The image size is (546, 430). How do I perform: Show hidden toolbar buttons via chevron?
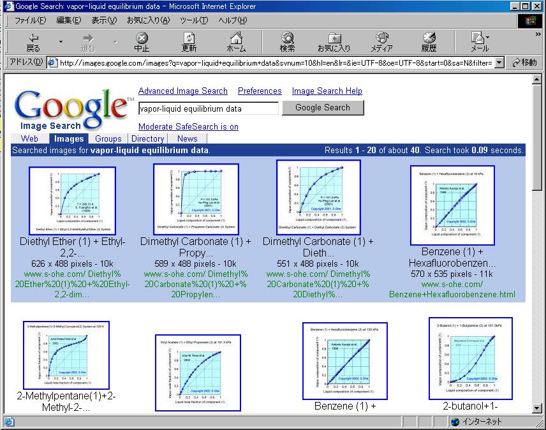pos(538,34)
